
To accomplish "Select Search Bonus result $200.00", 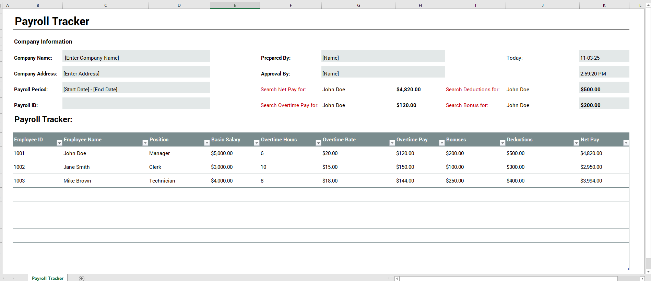I will click(x=604, y=103).
